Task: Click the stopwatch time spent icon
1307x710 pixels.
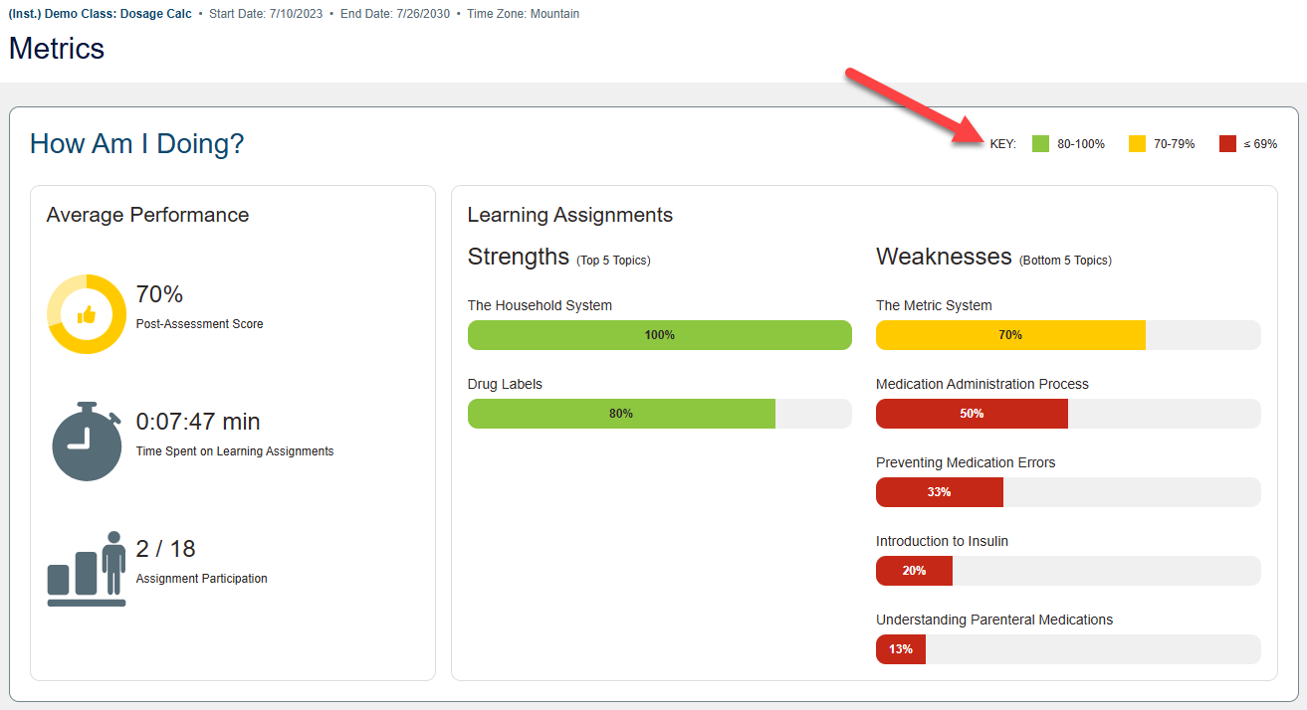Action: [x=87, y=442]
